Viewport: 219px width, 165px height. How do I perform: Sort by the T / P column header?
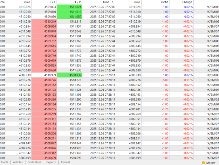pos(69,2)
